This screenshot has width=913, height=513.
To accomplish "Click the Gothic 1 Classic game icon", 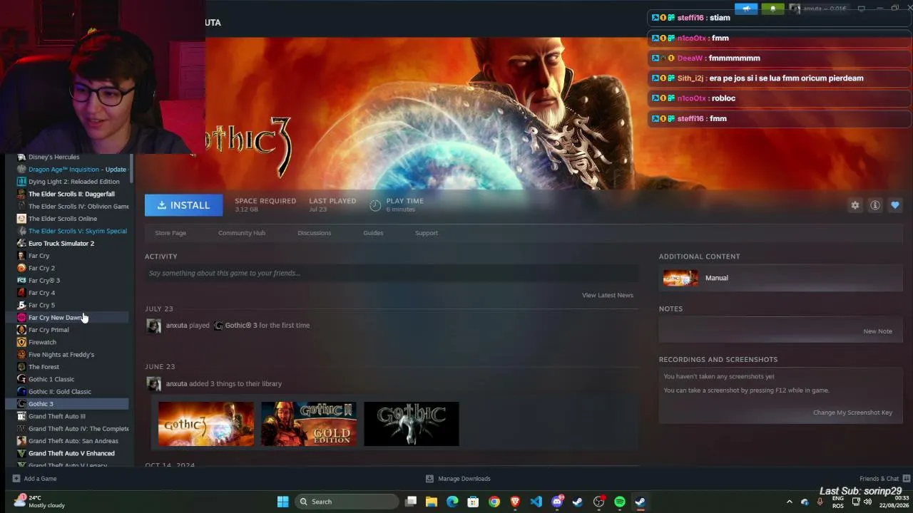I will [x=21, y=379].
